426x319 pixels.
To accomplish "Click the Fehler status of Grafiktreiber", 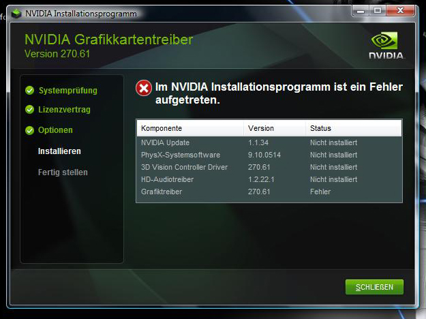I will click(x=320, y=192).
